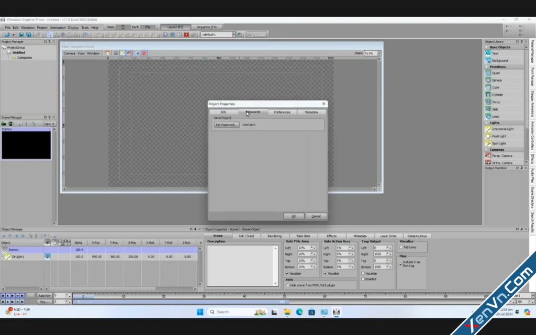536x335 pixels.
Task: Choose the Persp. Camera icon
Action: tap(488, 155)
